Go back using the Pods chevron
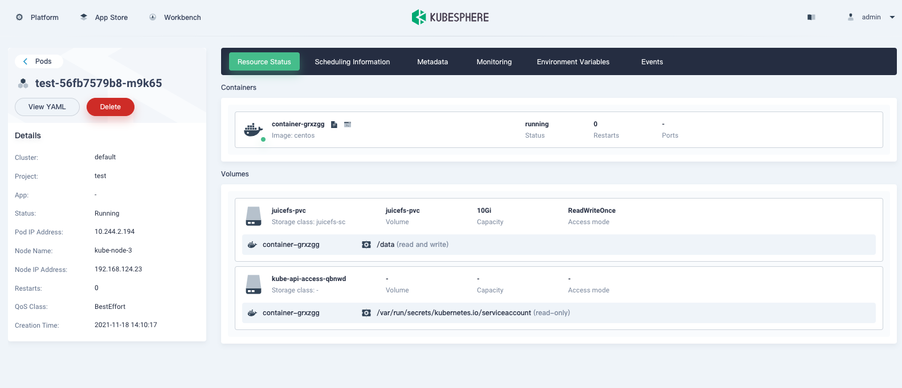The image size is (902, 388). 25,61
